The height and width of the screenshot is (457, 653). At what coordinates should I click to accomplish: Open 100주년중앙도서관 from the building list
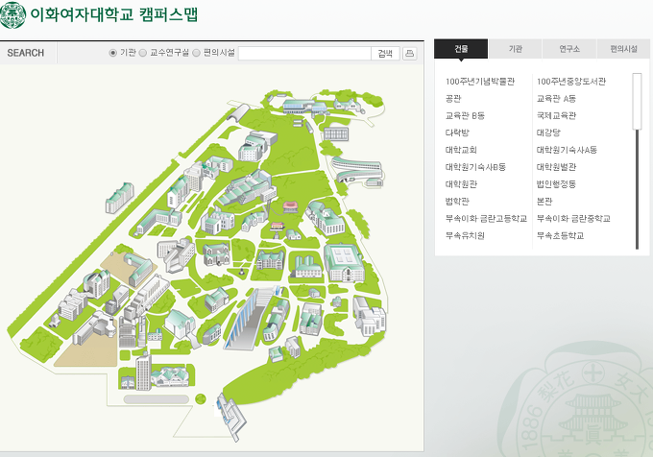(571, 82)
